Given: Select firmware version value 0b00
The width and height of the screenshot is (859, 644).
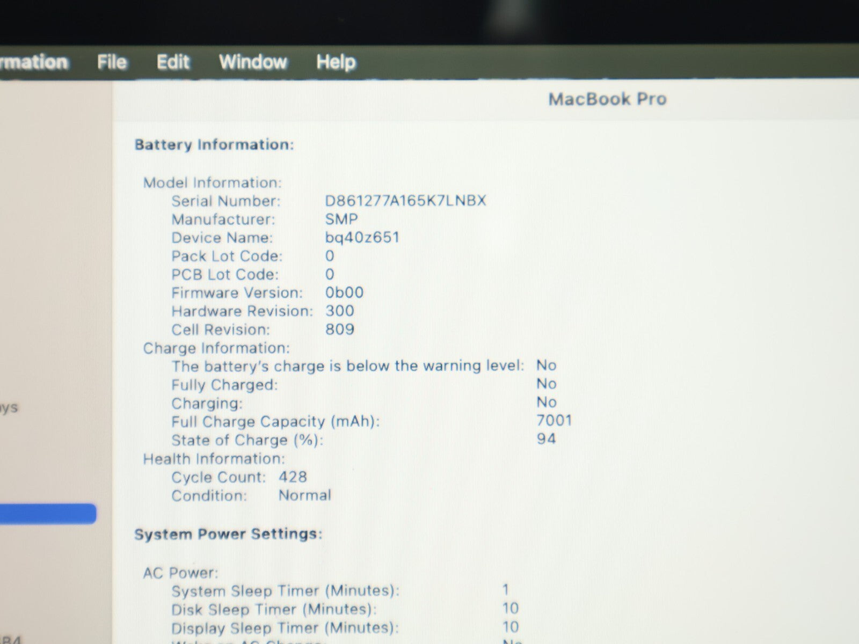Looking at the screenshot, I should point(344,292).
